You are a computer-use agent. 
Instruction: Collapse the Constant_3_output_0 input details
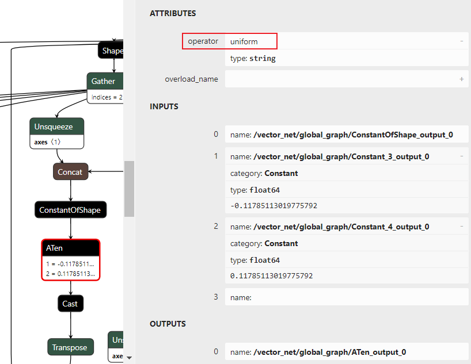(x=462, y=156)
